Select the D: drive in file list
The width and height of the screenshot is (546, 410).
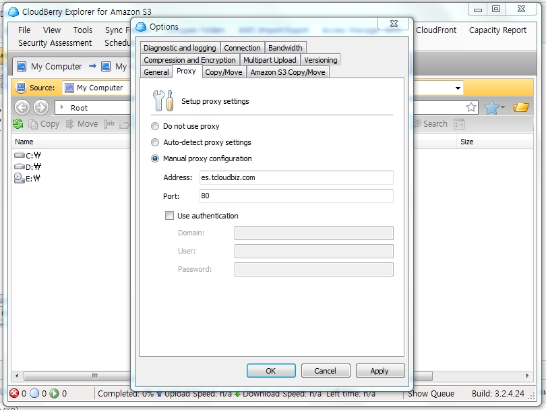[x=28, y=167]
